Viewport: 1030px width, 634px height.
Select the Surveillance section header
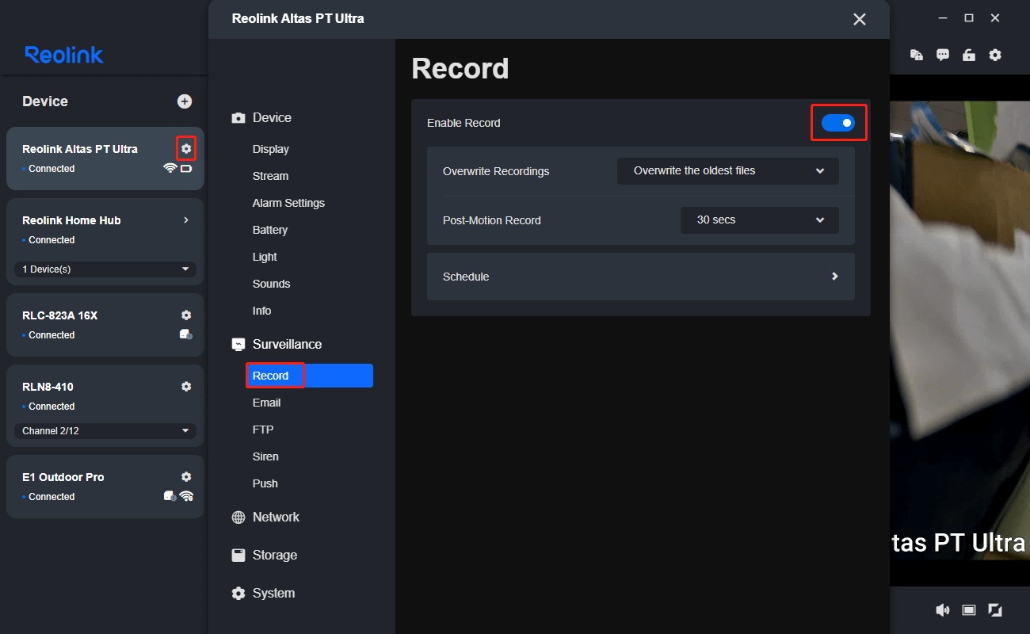click(287, 344)
